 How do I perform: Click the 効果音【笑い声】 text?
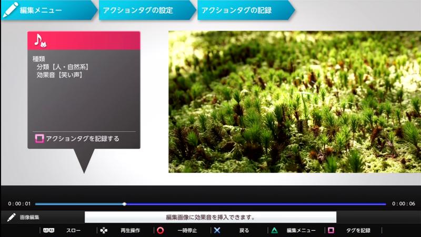tap(59, 75)
